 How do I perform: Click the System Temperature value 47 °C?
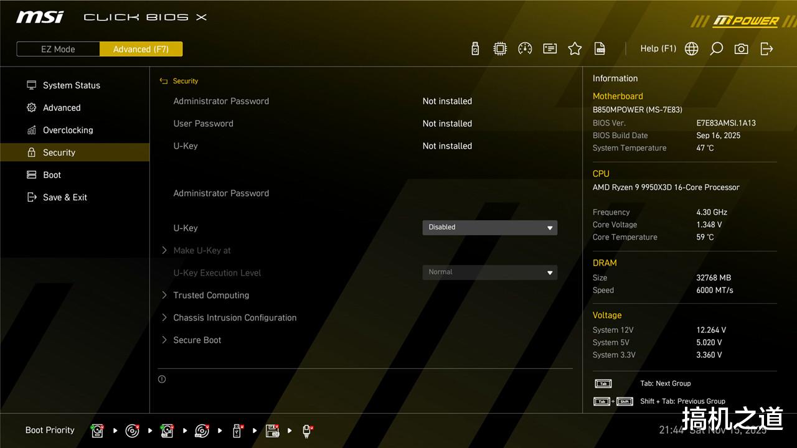tap(705, 148)
